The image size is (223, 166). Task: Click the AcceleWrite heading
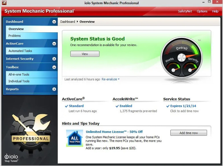click(125, 99)
